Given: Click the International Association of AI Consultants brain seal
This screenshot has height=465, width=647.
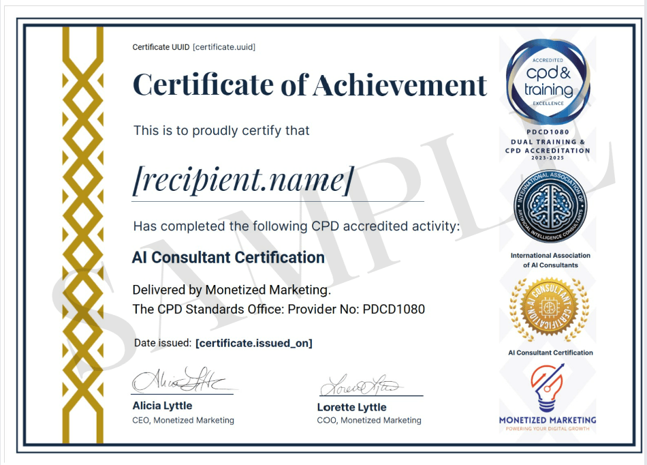Looking at the screenshot, I should point(550,206).
